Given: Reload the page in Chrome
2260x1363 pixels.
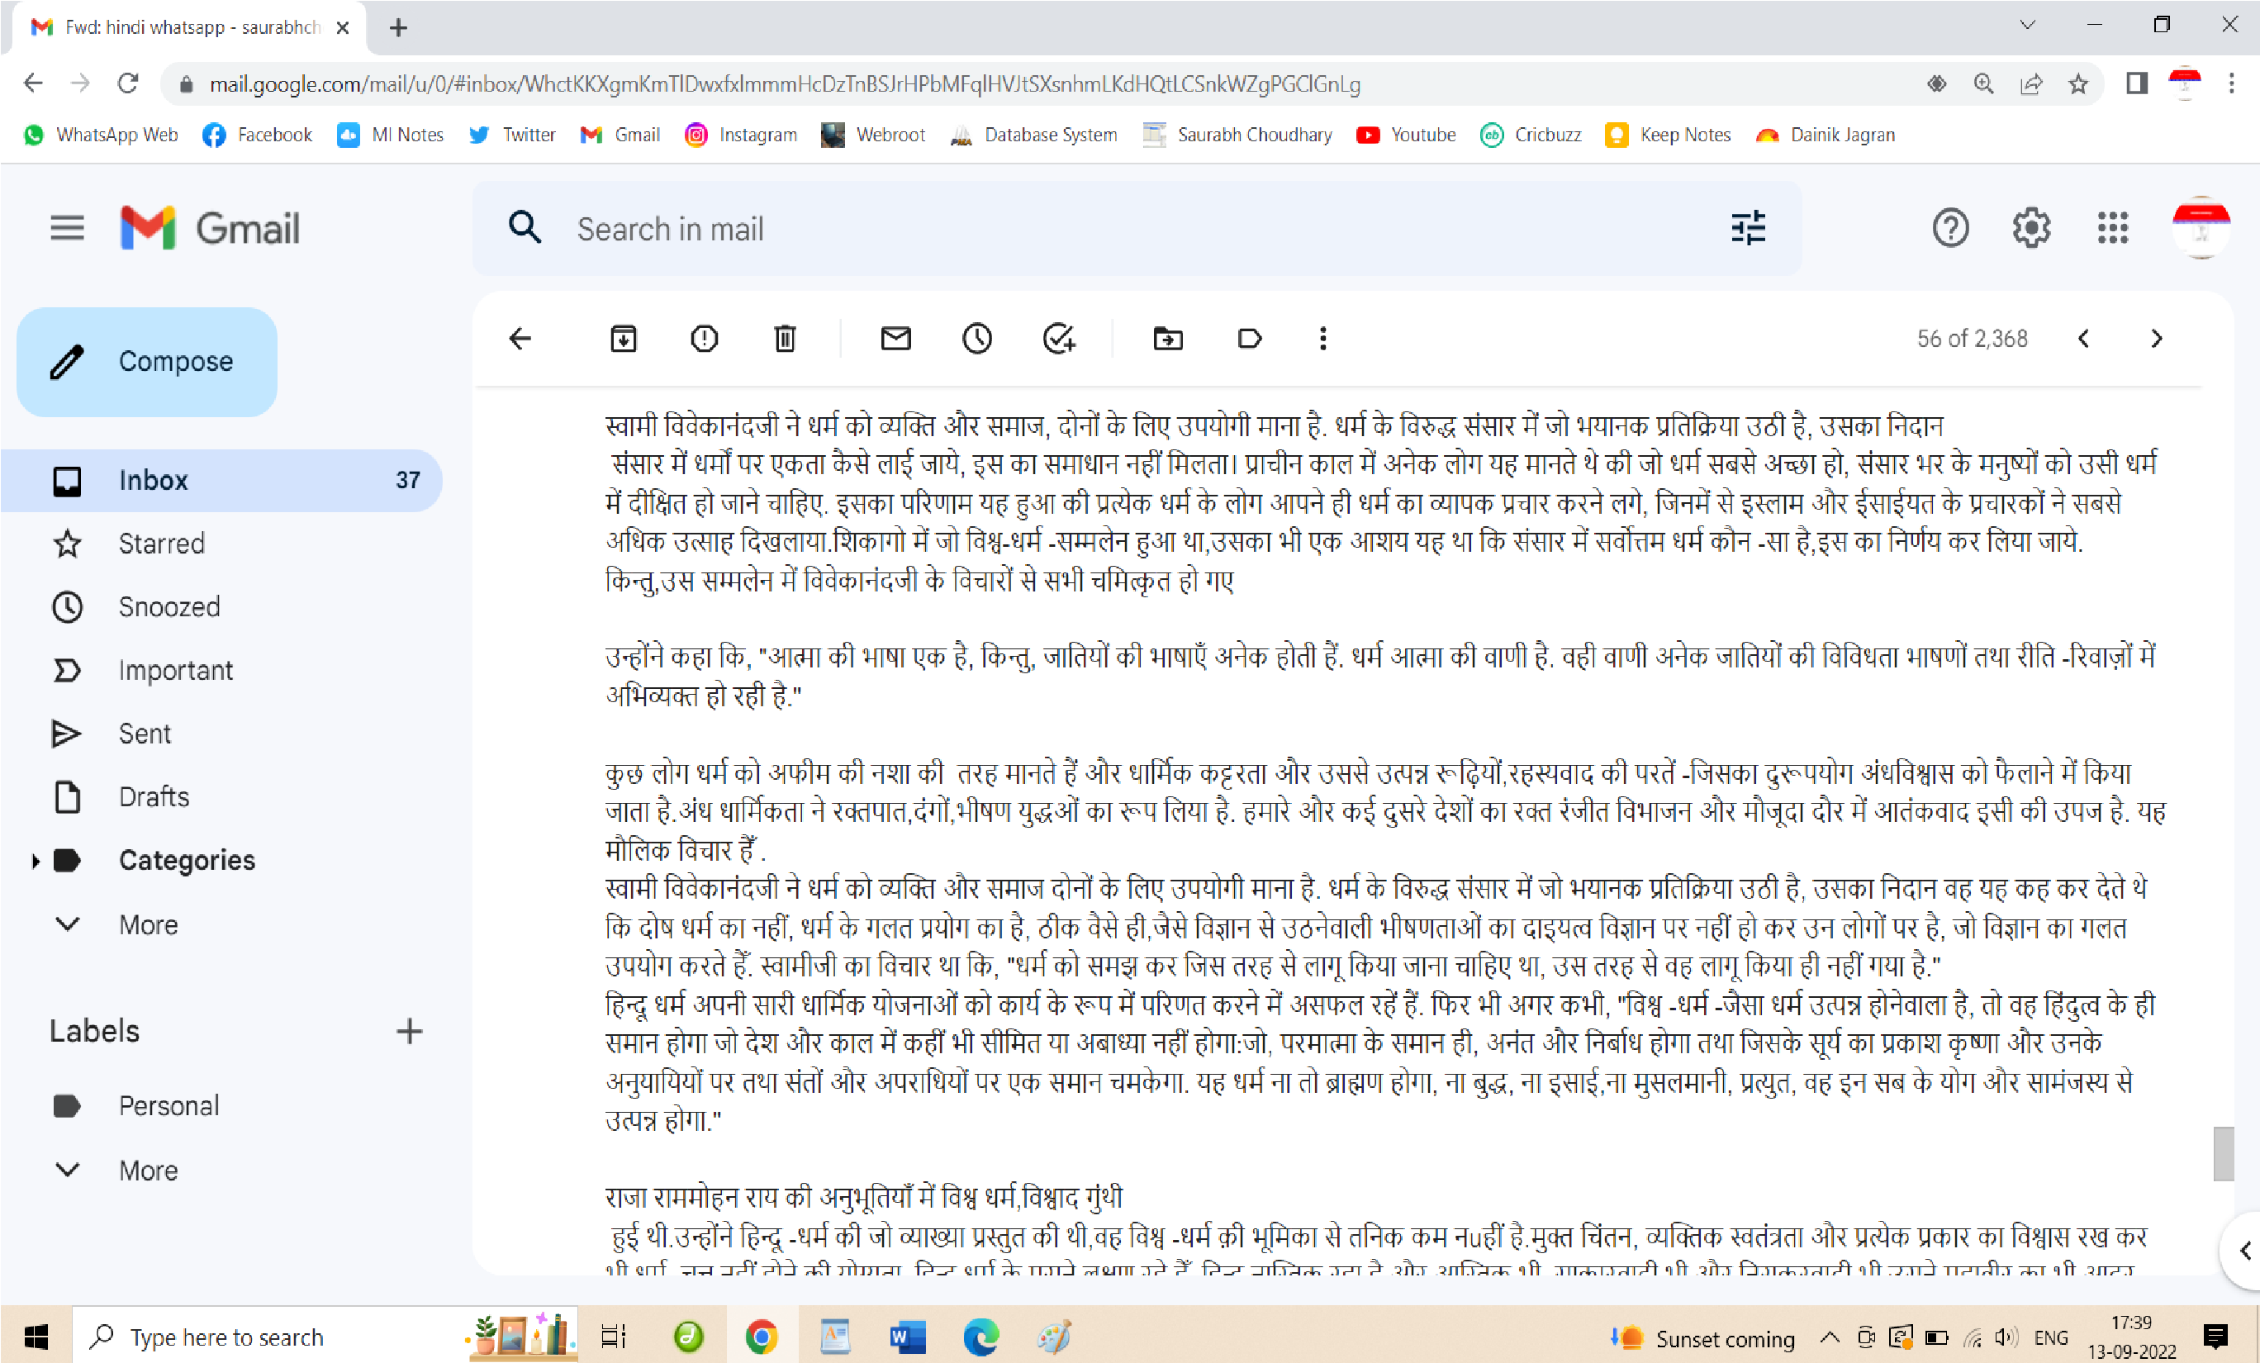Looking at the screenshot, I should (x=128, y=83).
